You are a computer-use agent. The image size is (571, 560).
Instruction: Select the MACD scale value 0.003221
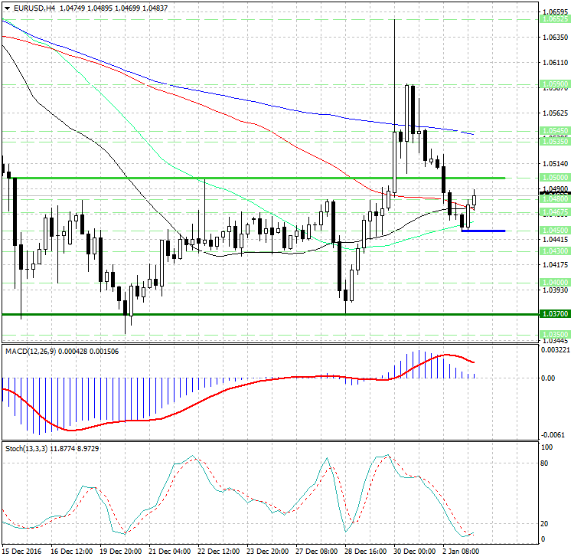coord(555,350)
